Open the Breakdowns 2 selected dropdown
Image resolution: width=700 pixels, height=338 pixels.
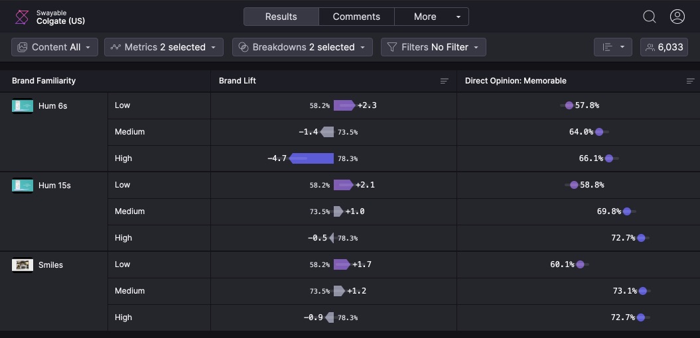pos(303,47)
